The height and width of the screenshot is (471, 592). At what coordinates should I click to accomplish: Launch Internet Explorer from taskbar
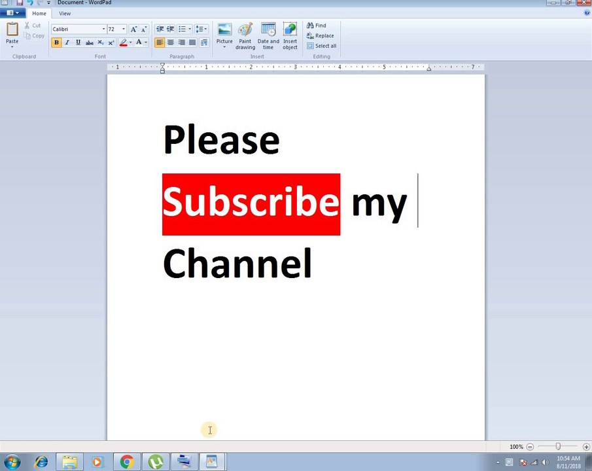41,462
